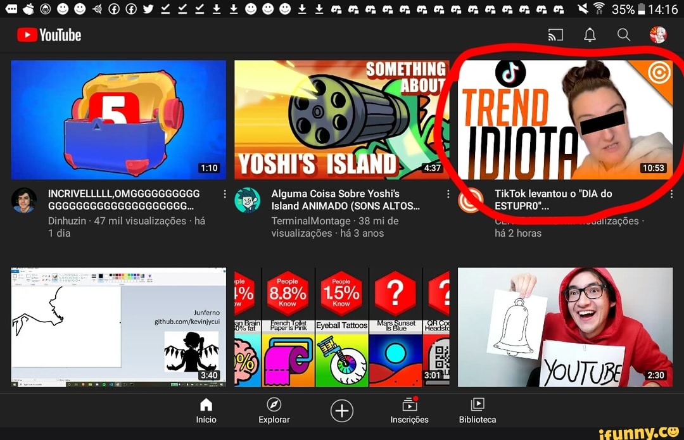Open Dinhuzin channel avatar
684x440 pixels.
click(x=24, y=200)
